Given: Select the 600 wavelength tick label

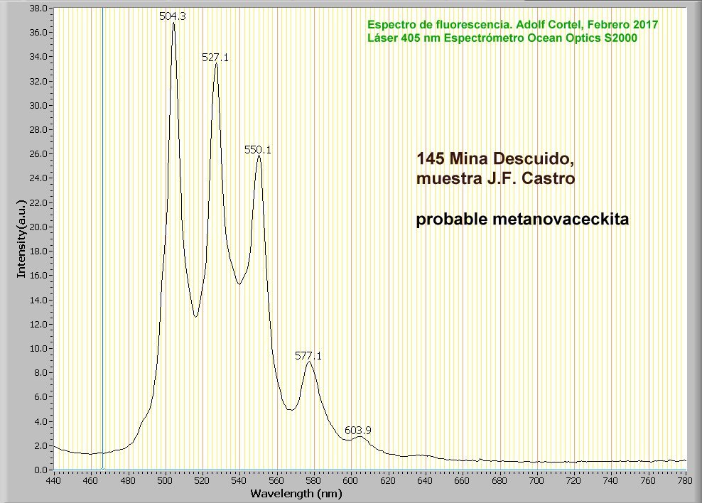Looking at the screenshot, I should [350, 481].
